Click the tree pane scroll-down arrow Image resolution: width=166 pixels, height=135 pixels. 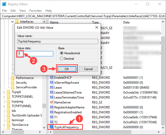pos(44,128)
